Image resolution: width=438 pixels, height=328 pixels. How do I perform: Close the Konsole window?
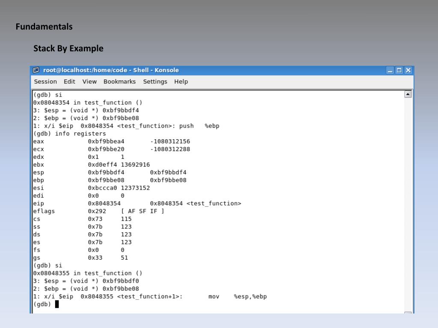408,70
